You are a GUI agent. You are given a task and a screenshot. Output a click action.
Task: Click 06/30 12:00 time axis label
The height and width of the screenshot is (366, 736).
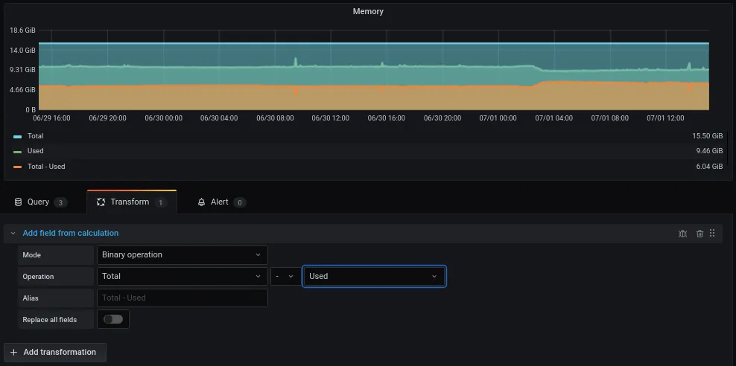(331, 118)
